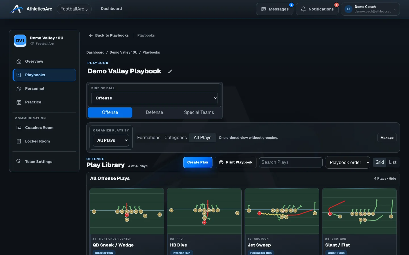
Task: Click the AthleticsArc logo icon
Action: pyautogui.click(x=16, y=9)
